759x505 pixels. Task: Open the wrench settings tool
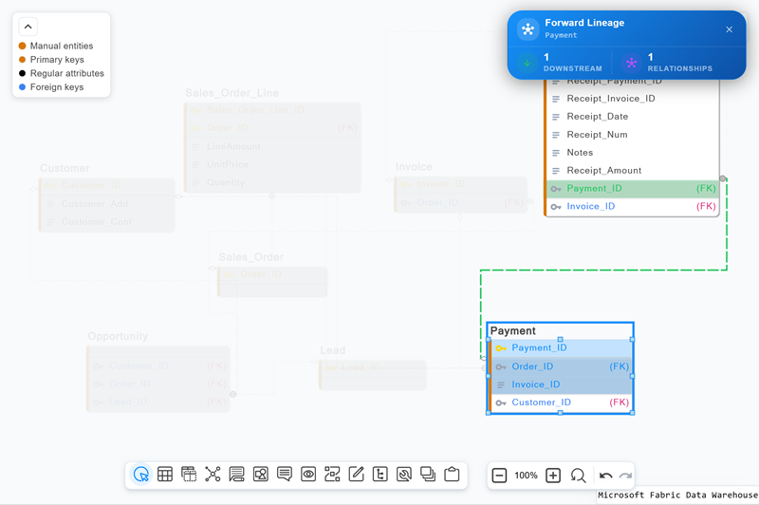[x=404, y=475]
